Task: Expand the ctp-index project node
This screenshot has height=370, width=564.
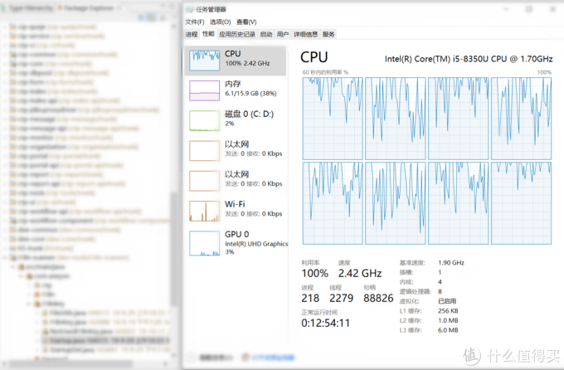Action: coord(6,91)
